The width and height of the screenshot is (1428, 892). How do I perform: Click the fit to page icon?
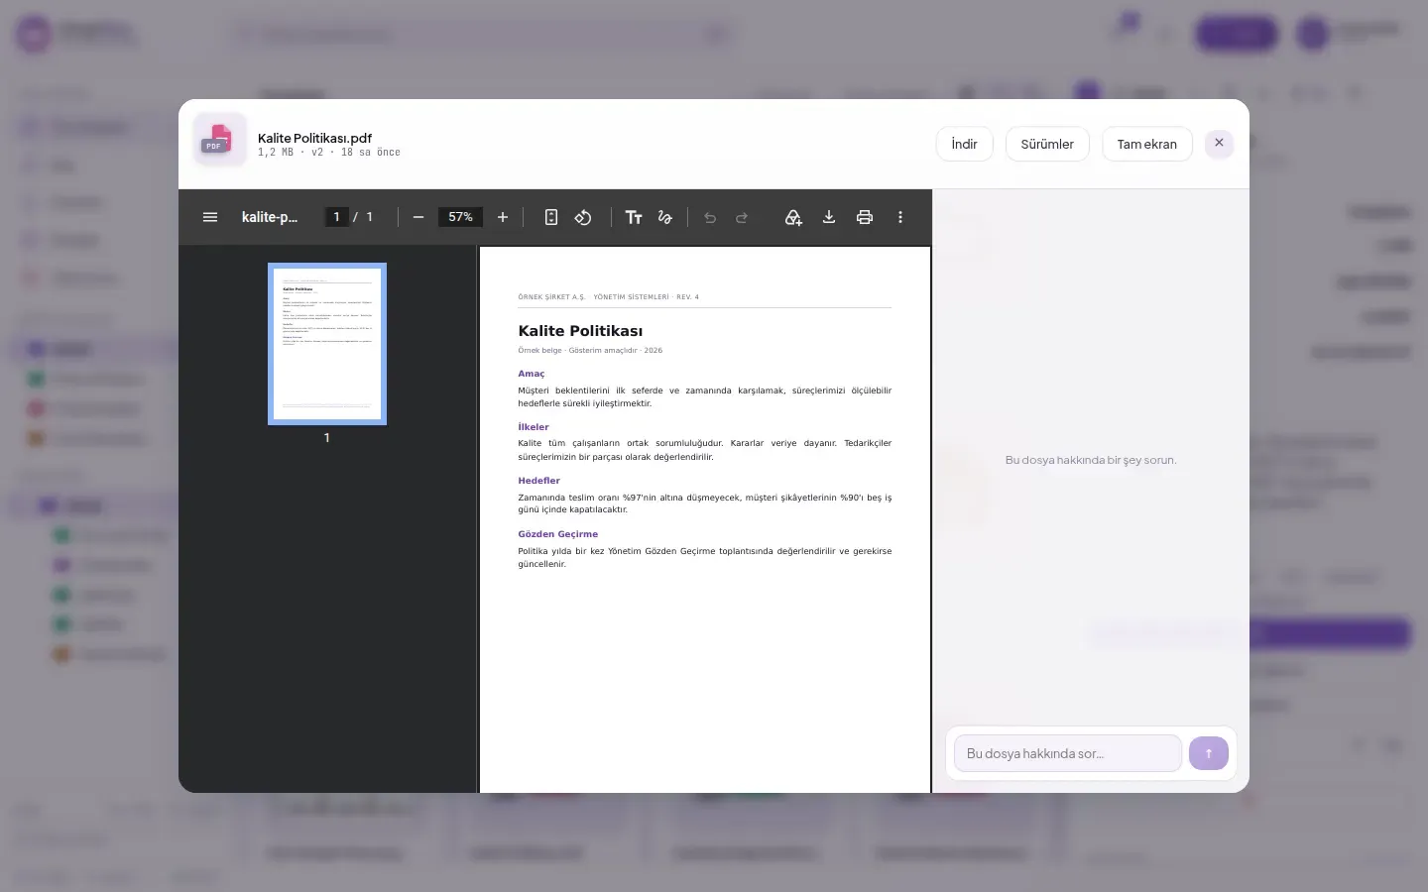(551, 217)
